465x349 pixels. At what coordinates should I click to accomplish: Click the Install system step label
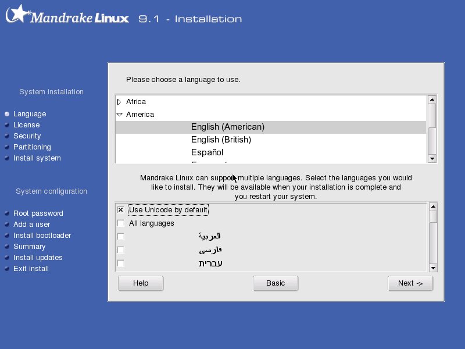pyautogui.click(x=37, y=158)
